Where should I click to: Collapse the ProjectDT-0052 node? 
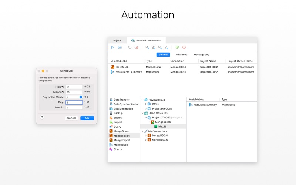(x=146, y=118)
